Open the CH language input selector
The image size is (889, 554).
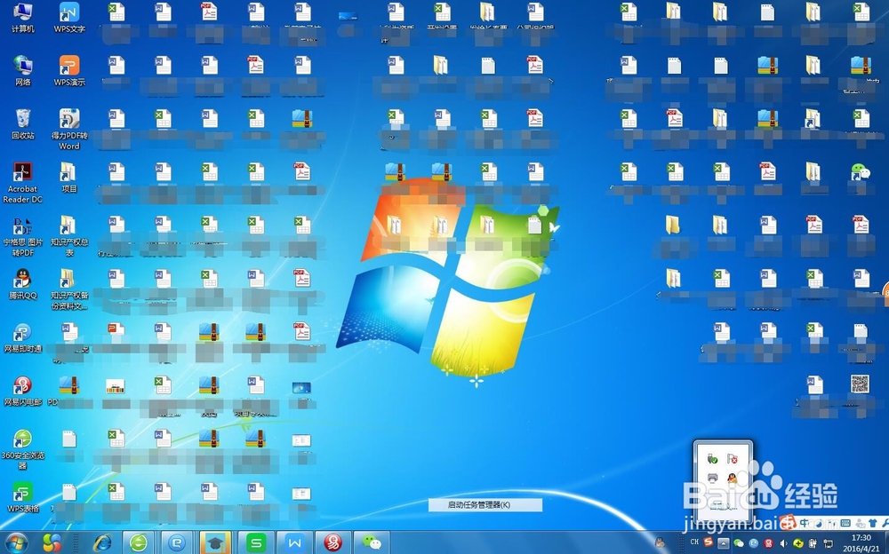[x=695, y=542]
